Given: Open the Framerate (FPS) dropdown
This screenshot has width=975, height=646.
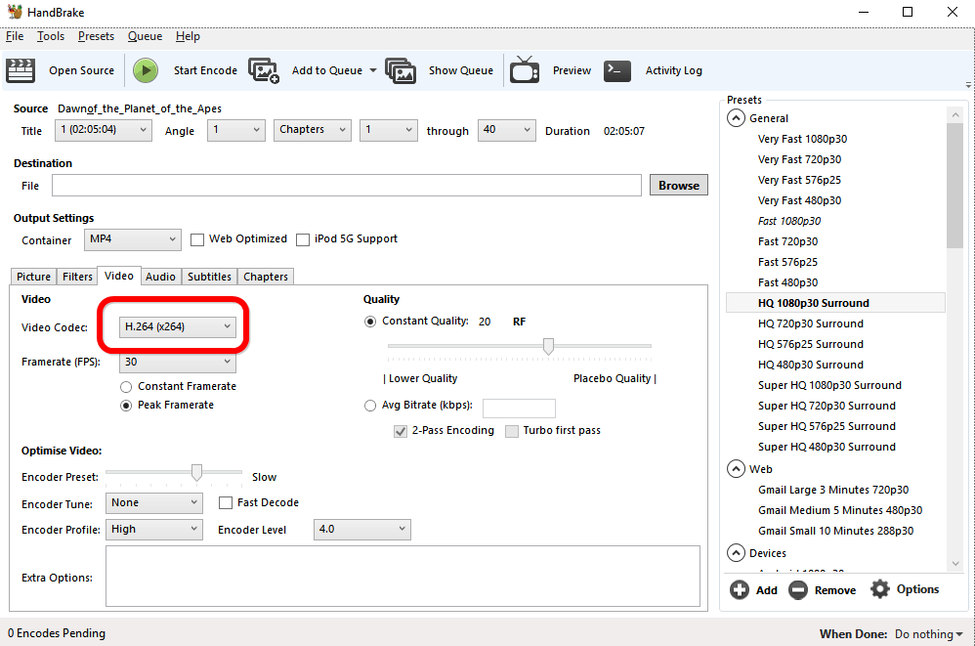Looking at the screenshot, I should click(x=177, y=362).
